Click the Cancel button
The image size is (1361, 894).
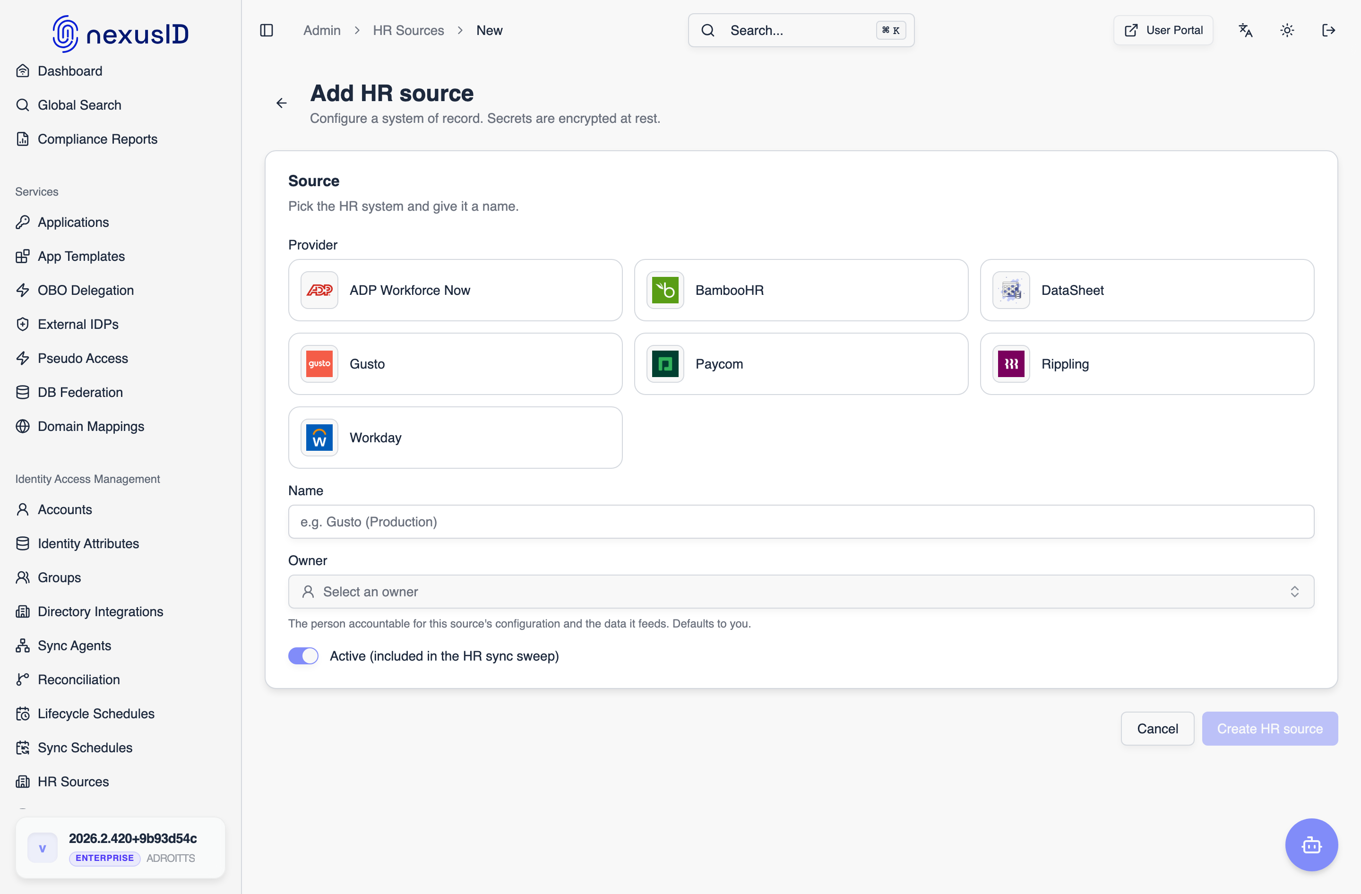[x=1157, y=729]
